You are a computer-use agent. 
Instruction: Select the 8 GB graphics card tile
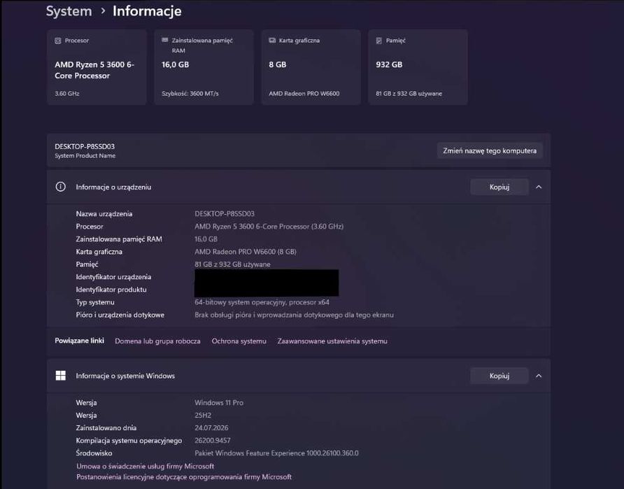coord(311,67)
